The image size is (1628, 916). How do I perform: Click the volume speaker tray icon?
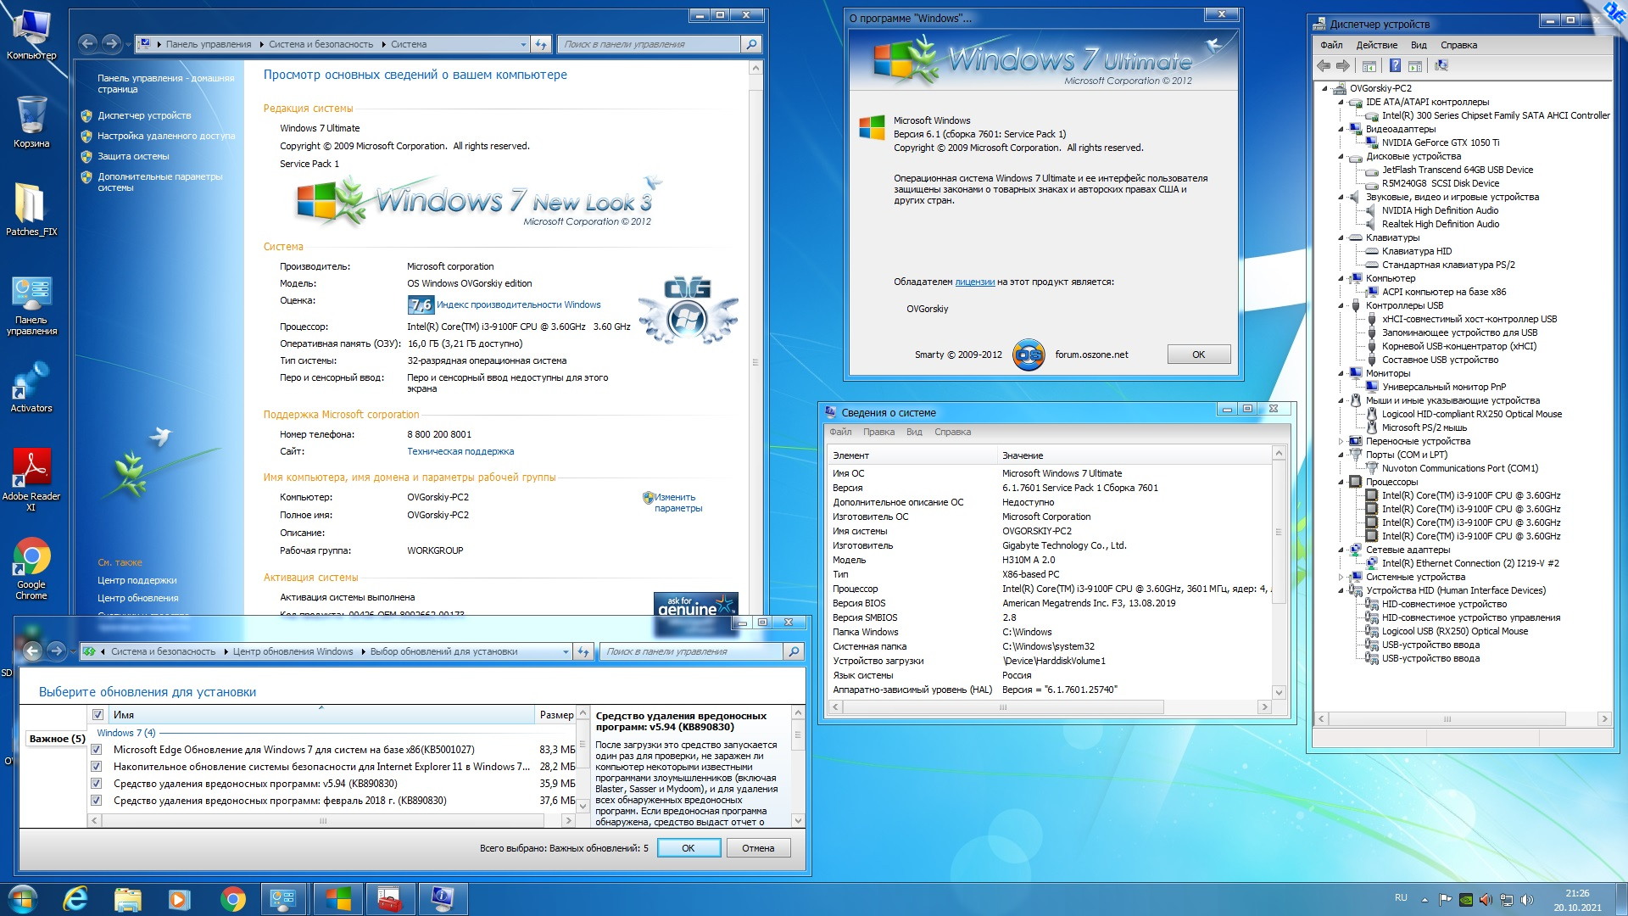pyautogui.click(x=1527, y=899)
